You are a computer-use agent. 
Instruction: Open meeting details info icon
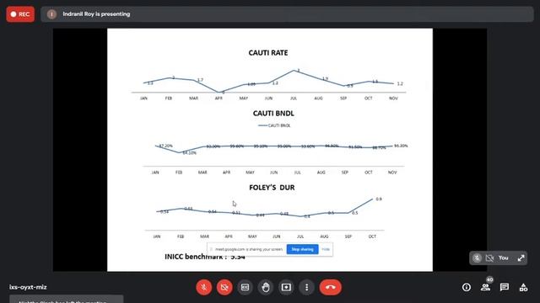[x=467, y=287]
